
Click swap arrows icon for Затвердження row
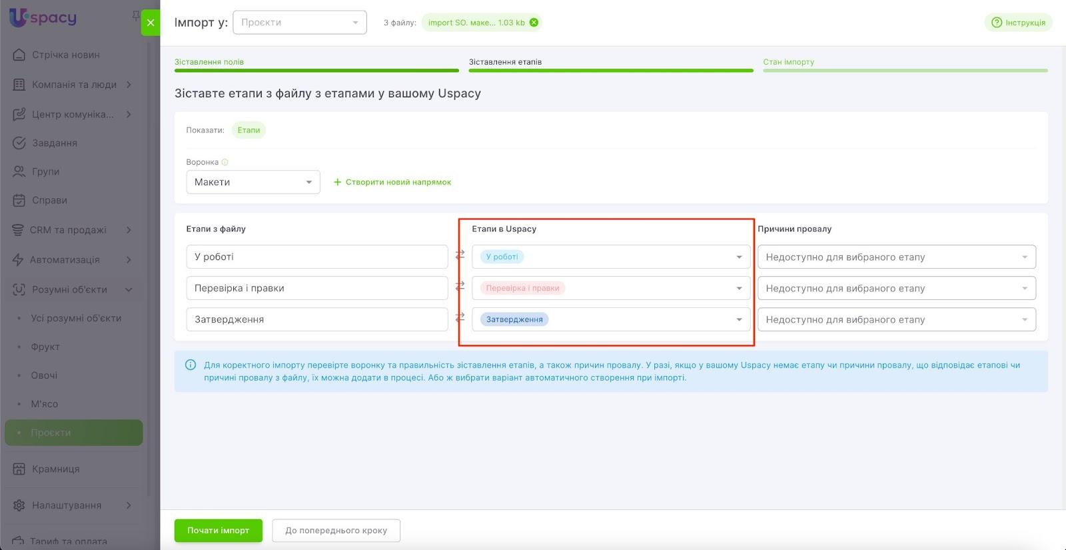[460, 317]
